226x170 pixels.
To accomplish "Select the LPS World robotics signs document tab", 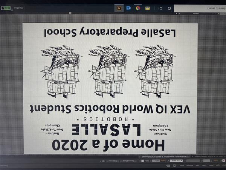I will tap(166, 156).
